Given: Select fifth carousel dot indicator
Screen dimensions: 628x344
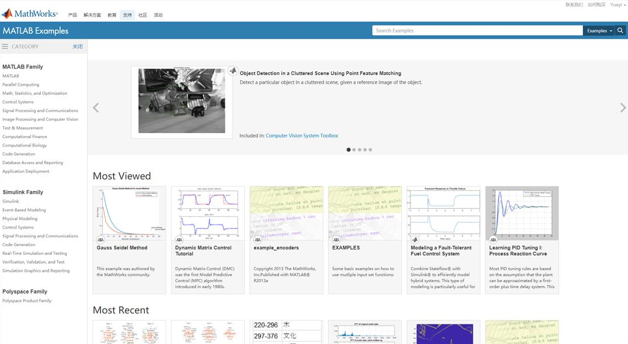Looking at the screenshot, I should tap(371, 150).
